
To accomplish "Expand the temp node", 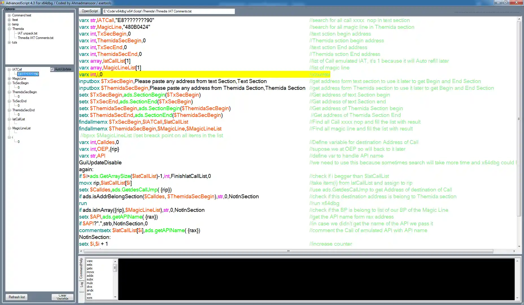I will click(9, 24).
